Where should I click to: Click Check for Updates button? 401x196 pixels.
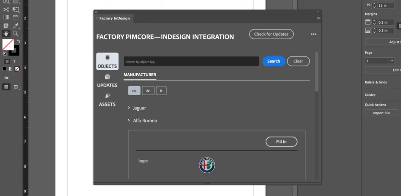coord(271,34)
